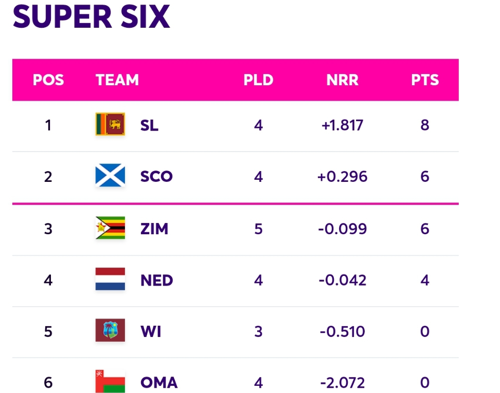Open the ZIM team link
Screen dimensions: 500x393
(154, 229)
